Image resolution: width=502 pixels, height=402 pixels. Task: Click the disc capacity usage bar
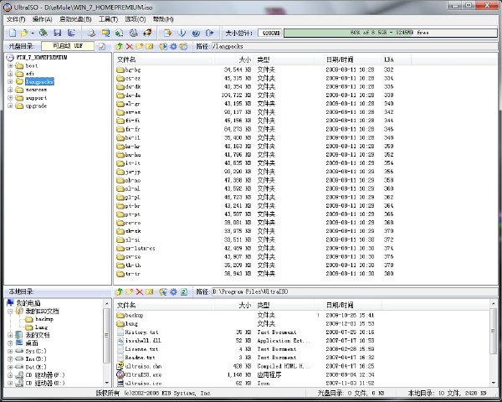point(390,33)
